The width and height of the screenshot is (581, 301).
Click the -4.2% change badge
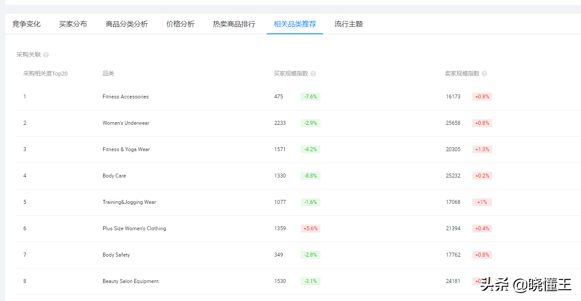(x=310, y=149)
